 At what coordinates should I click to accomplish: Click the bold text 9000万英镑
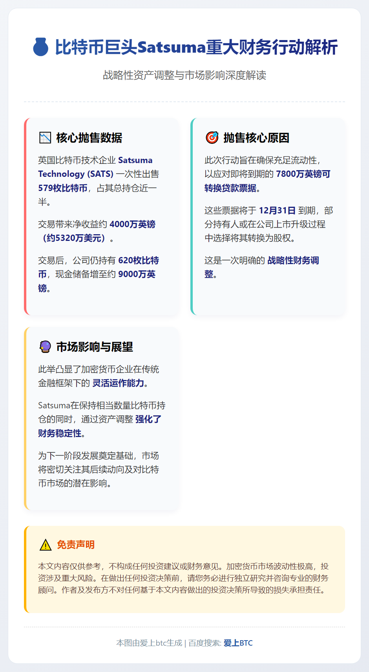pyautogui.click(x=97, y=281)
